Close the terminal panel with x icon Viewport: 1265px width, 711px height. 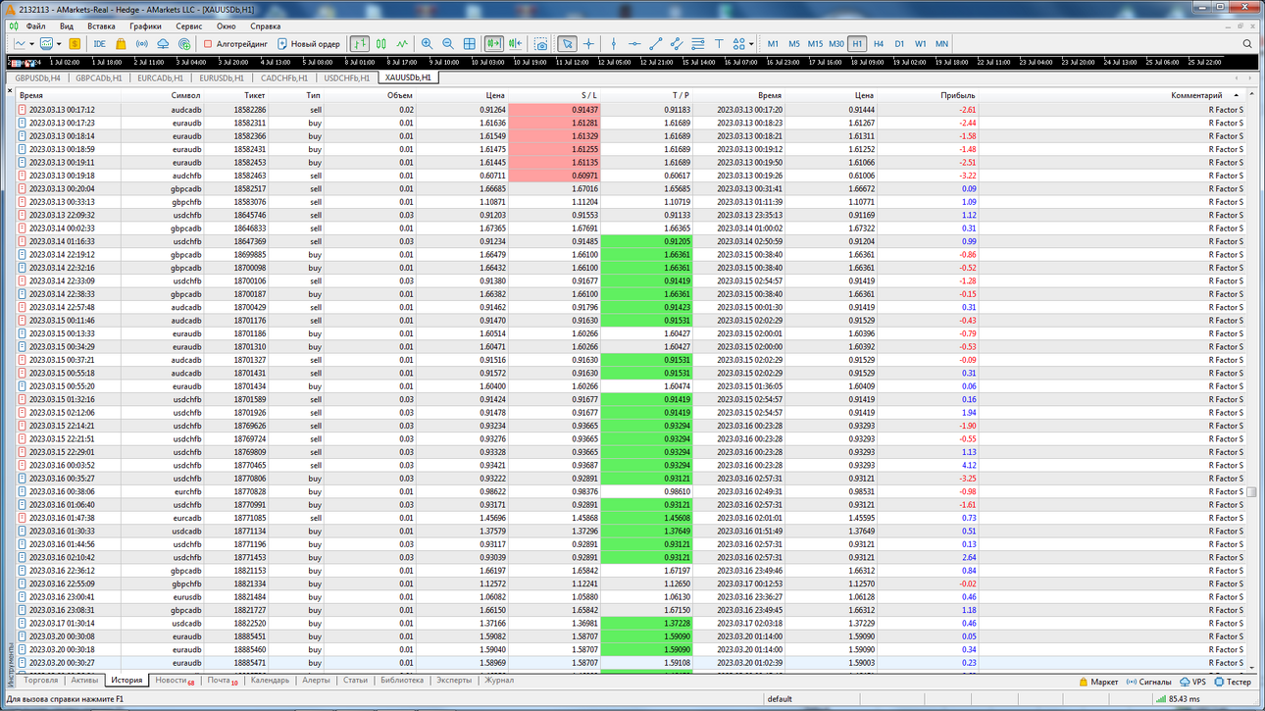coord(10,91)
